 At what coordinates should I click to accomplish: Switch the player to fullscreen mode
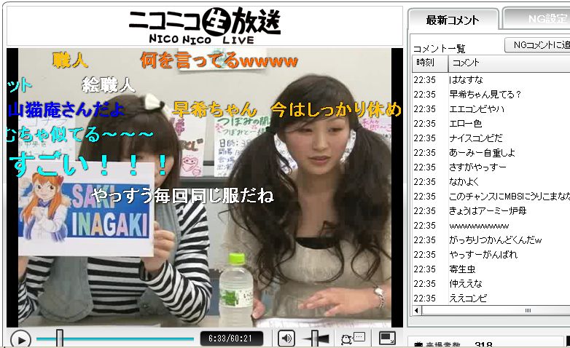click(387, 339)
